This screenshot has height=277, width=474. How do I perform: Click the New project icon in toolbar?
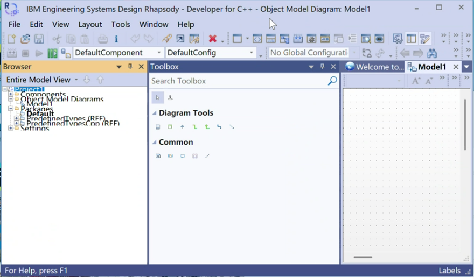click(11, 39)
